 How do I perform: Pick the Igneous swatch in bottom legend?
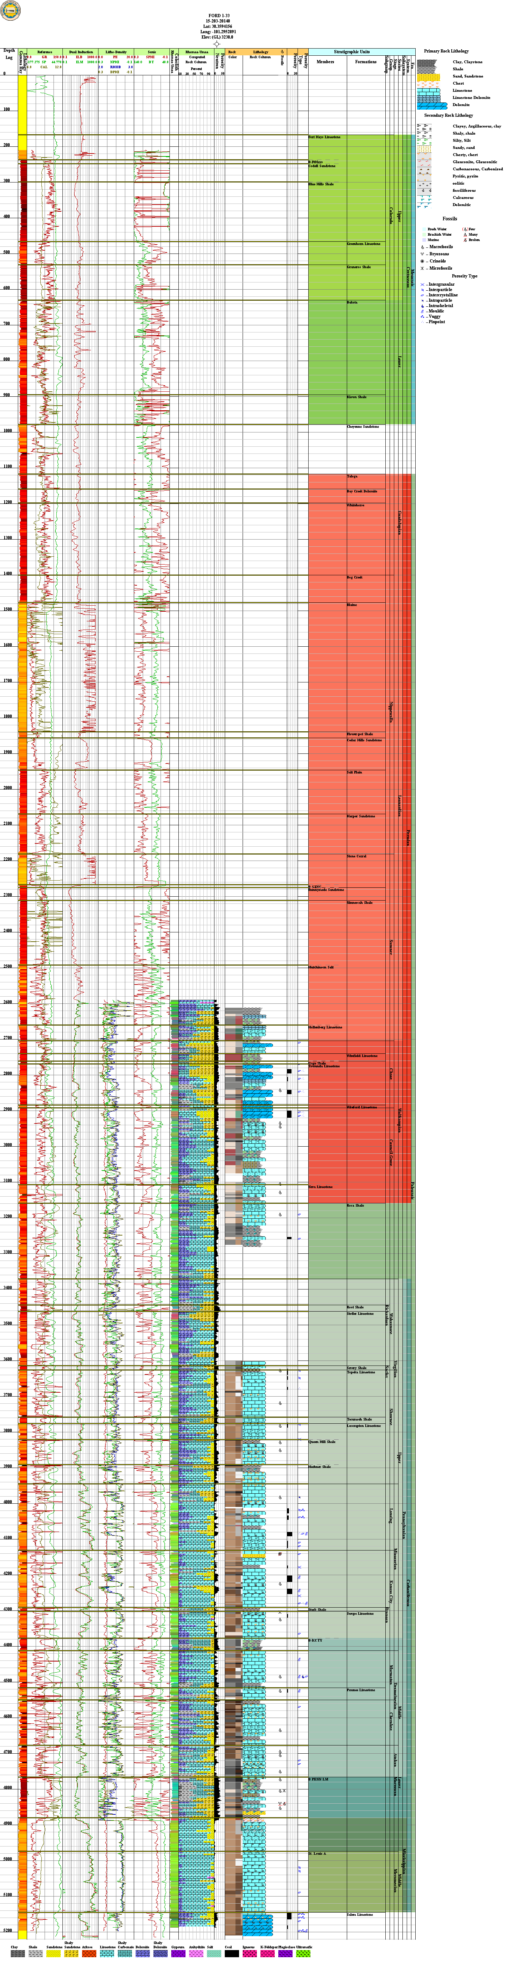click(x=249, y=1953)
